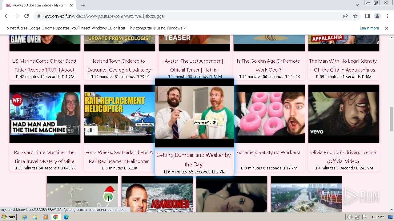Click the ABANDONED video thumbnail
The height and width of the screenshot is (221, 394).
click(157, 194)
